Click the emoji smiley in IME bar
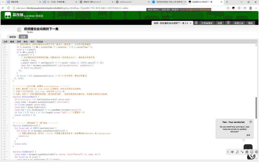 pyautogui.click(x=252, y=152)
